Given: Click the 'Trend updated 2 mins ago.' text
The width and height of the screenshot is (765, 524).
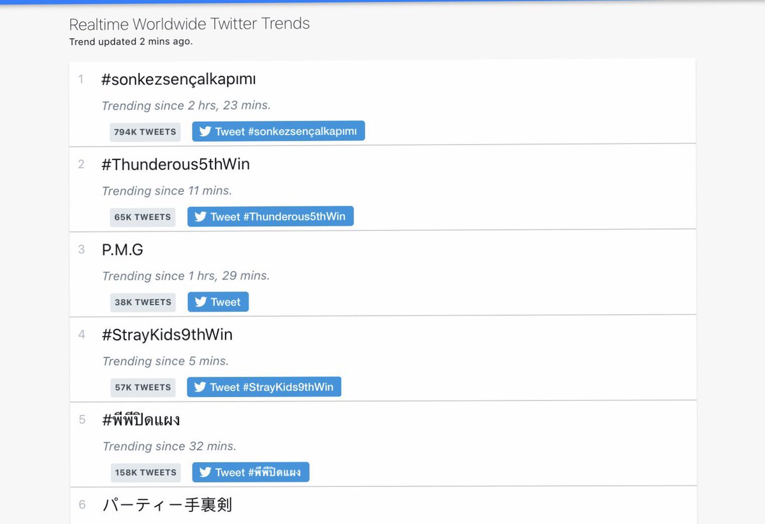Looking at the screenshot, I should tap(131, 41).
